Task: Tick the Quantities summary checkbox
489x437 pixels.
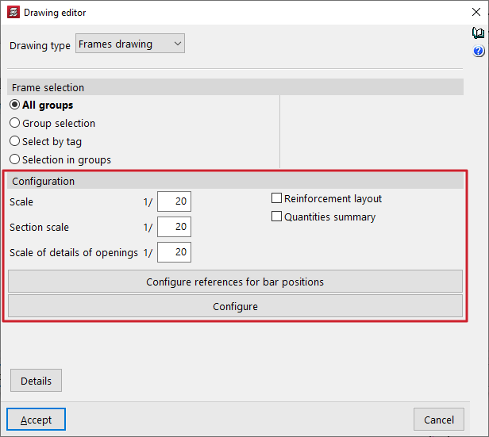Action: (x=277, y=217)
